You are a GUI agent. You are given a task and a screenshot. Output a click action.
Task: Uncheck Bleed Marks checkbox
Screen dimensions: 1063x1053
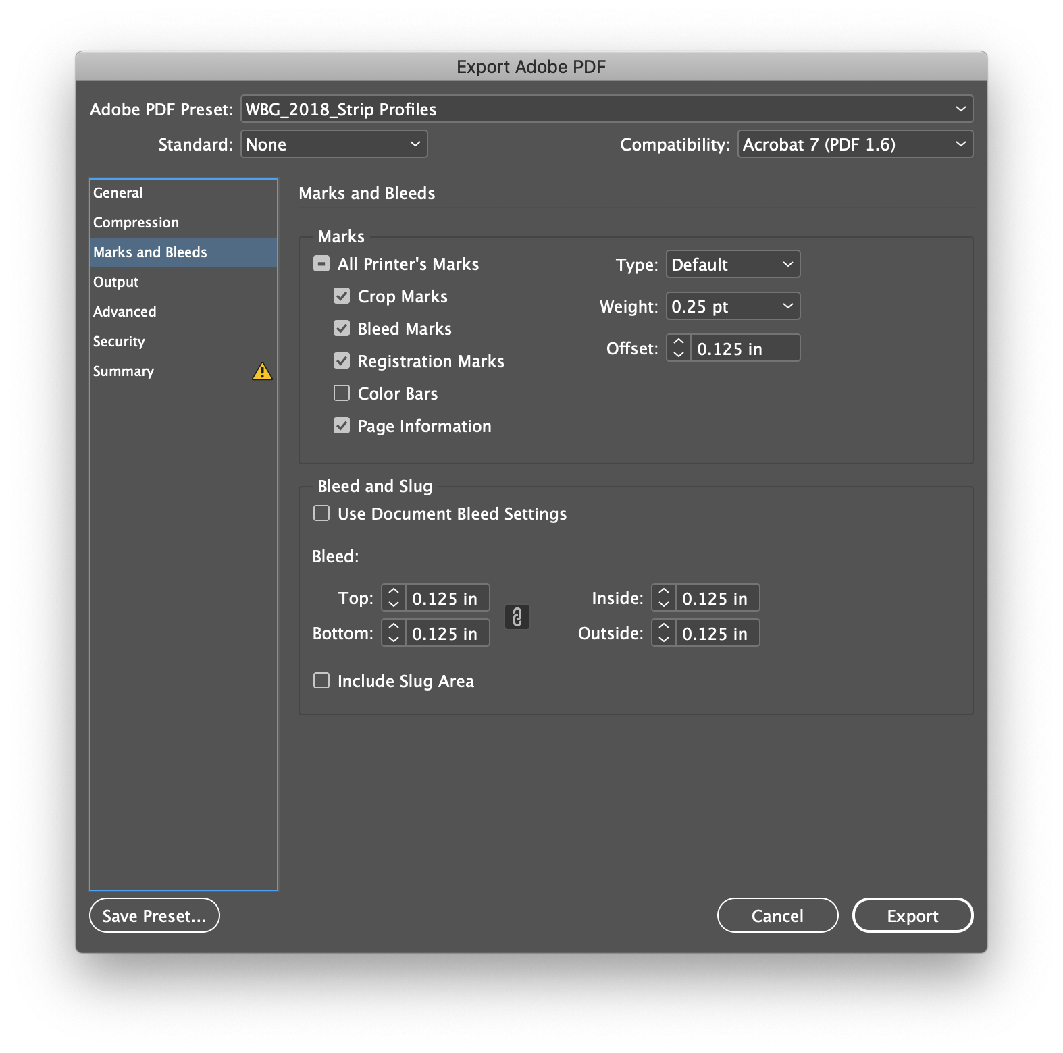(x=342, y=329)
